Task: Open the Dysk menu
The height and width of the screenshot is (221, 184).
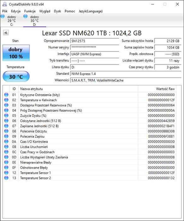Action: coord(57,11)
